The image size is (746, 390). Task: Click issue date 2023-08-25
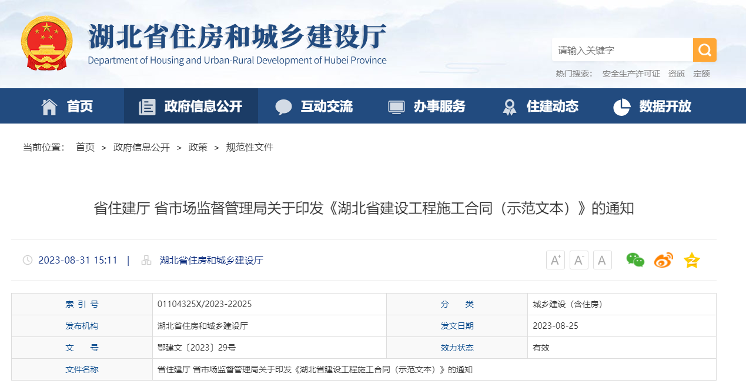556,326
